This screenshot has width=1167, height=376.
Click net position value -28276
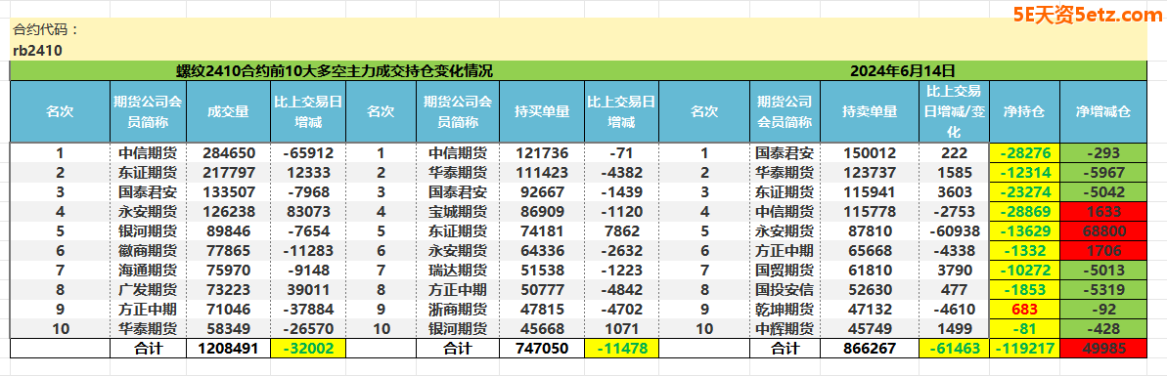tap(1024, 153)
